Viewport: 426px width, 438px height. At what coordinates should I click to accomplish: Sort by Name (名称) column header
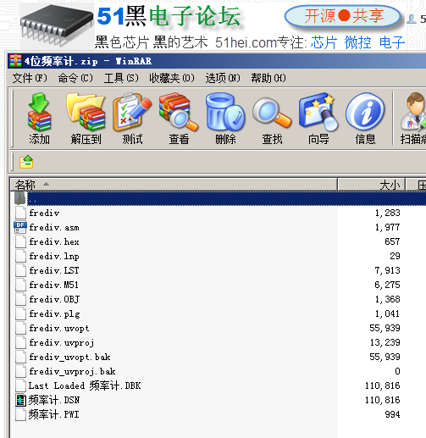174,185
